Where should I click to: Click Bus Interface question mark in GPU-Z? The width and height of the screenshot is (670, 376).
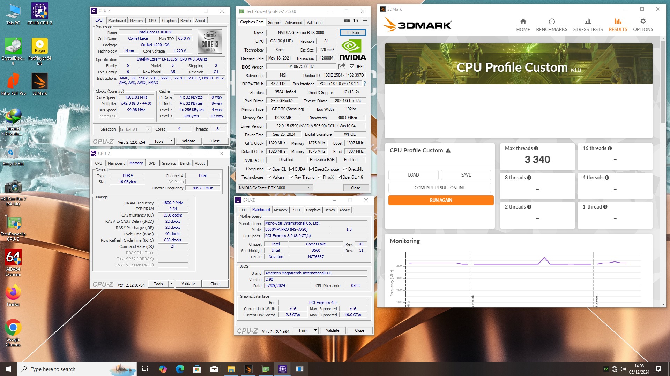pos(365,84)
